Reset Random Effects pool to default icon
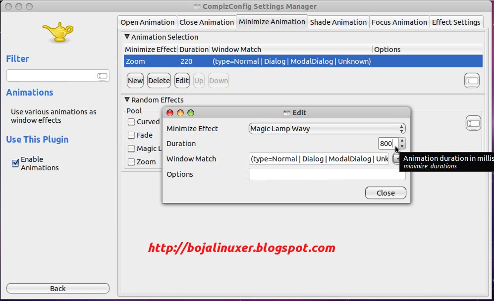The width and height of the screenshot is (494, 301). tap(473, 123)
